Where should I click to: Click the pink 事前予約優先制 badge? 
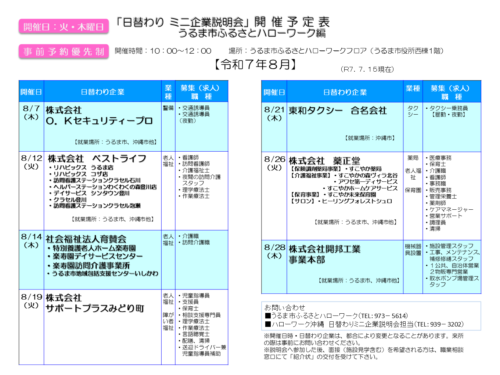click(64, 51)
